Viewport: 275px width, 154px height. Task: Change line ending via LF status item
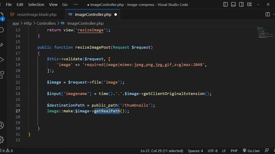pos(224,151)
